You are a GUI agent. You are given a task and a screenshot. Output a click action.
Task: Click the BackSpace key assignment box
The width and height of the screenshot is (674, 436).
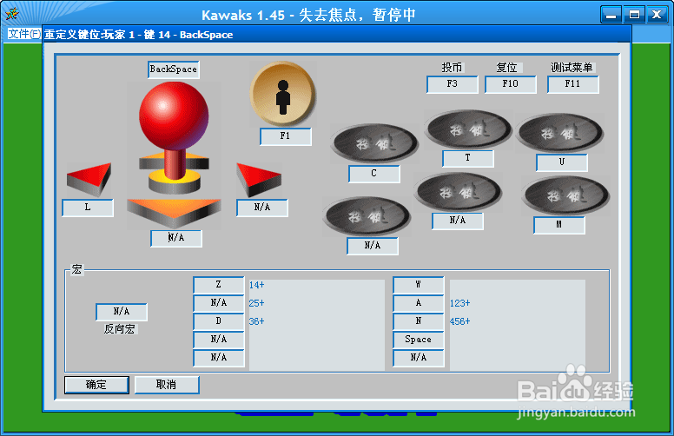(173, 69)
